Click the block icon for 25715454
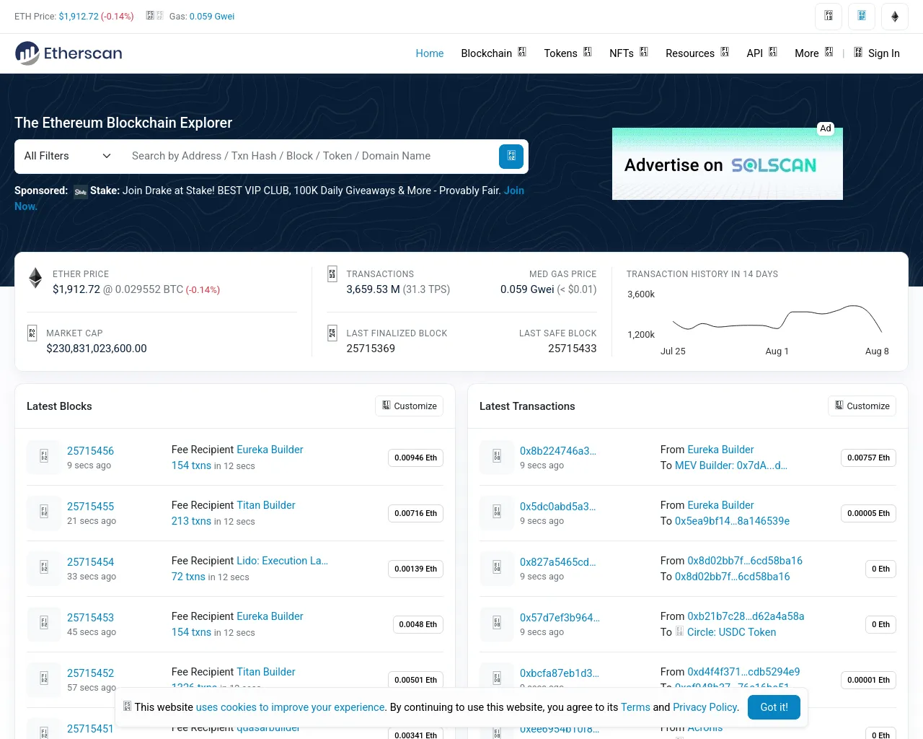923x739 pixels. coord(44,568)
